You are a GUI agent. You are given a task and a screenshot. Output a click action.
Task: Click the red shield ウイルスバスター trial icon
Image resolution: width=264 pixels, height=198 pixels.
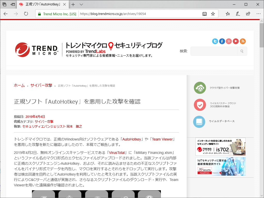200,105
